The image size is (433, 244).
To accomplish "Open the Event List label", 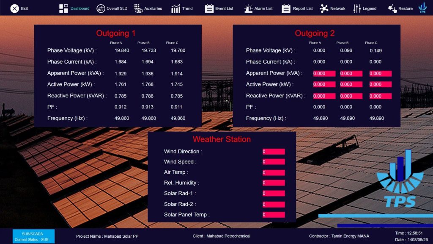I will tap(224, 8).
